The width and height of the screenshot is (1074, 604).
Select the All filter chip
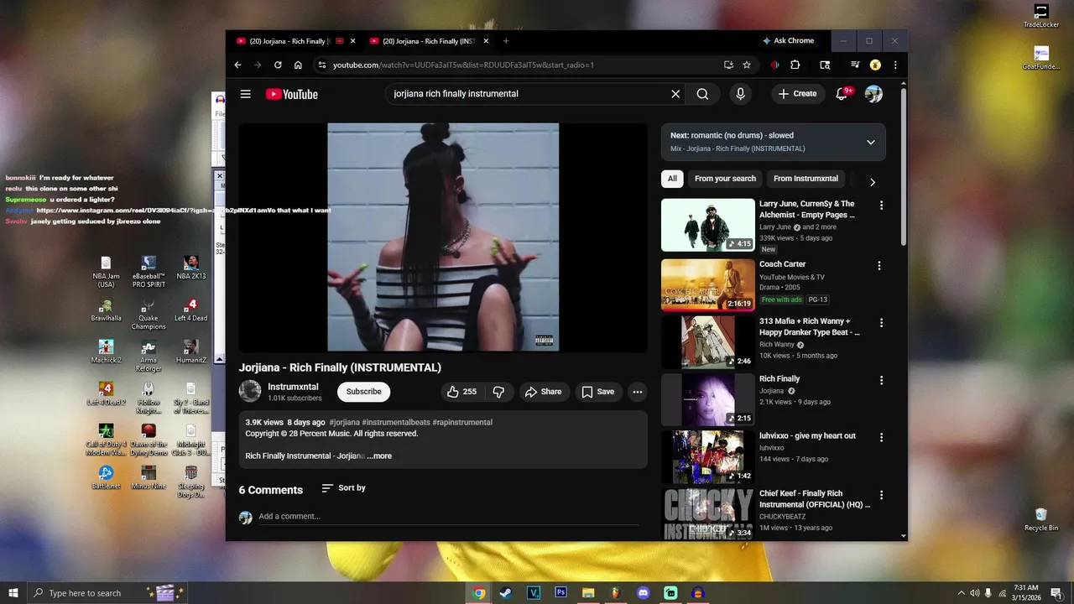pyautogui.click(x=672, y=179)
